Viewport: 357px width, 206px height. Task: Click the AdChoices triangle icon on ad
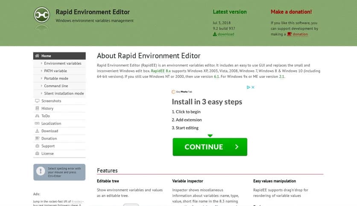pyautogui.click(x=249, y=87)
